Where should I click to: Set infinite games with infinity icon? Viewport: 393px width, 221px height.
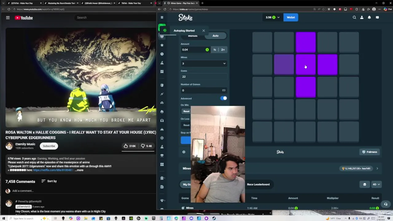click(224, 90)
